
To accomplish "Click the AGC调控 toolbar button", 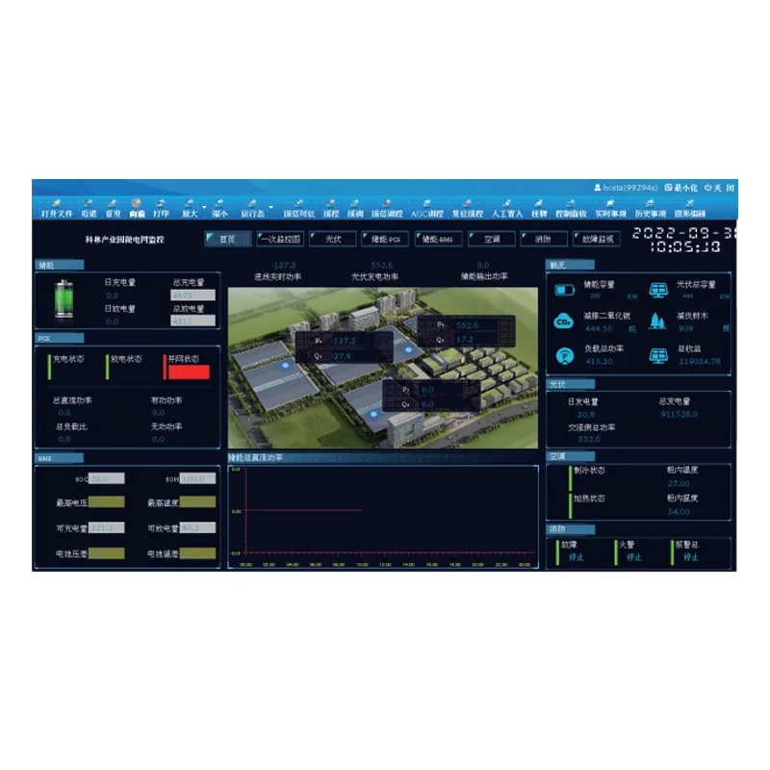I will point(426,212).
